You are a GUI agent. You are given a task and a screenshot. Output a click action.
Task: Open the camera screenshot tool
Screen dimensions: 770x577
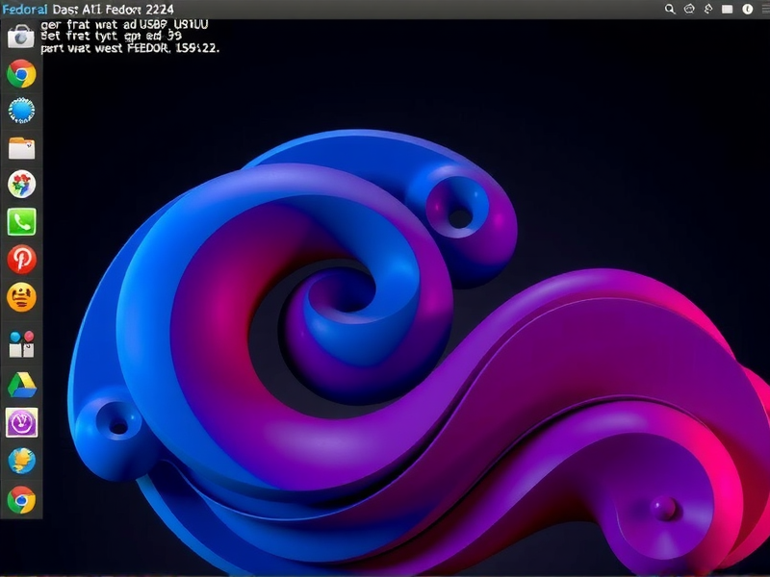(x=19, y=40)
